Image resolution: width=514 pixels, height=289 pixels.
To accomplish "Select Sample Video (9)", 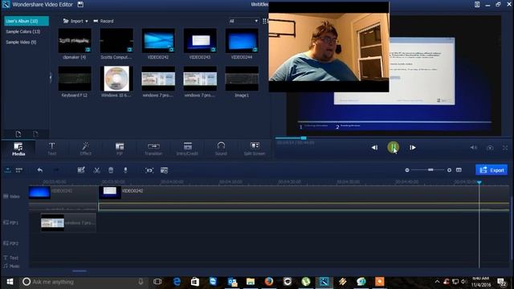I will [21, 42].
